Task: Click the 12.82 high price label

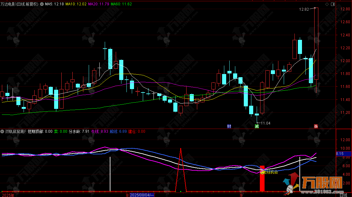Action: tap(304, 9)
